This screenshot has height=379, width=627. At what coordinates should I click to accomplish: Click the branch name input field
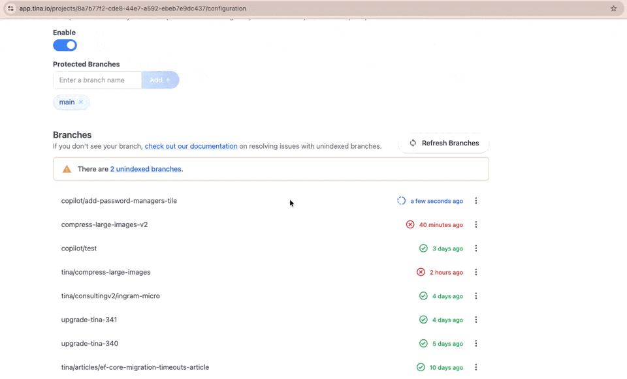pyautogui.click(x=97, y=80)
